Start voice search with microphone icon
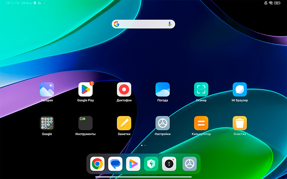This screenshot has width=287, height=179. click(x=170, y=24)
